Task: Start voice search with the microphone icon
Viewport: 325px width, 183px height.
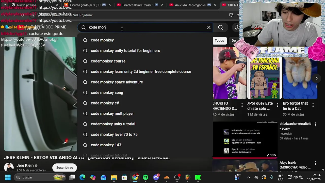Action: click(x=237, y=27)
